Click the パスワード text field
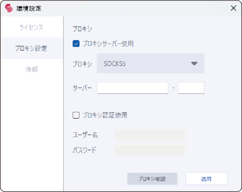242x192 pixels. (150, 150)
